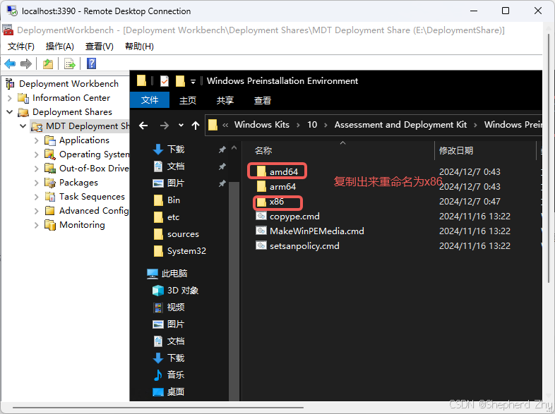Click the Explorer forward navigation arrow
Screen dimensions: 555x414
click(x=165, y=125)
